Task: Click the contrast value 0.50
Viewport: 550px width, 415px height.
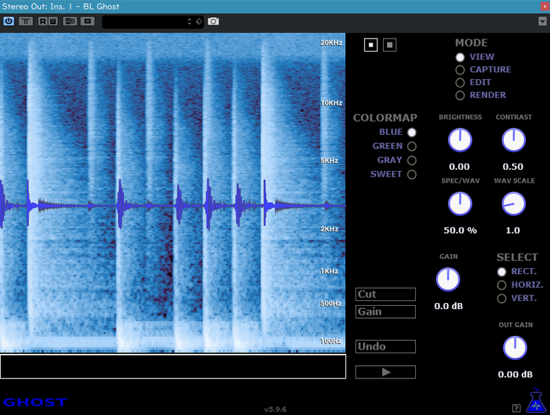Action: (513, 167)
